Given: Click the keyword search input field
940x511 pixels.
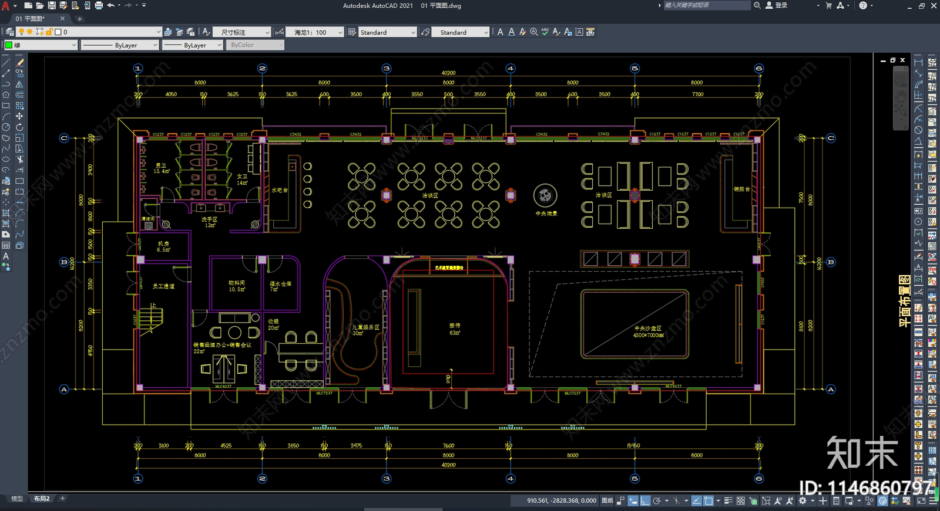Looking at the screenshot, I should coord(707,5).
